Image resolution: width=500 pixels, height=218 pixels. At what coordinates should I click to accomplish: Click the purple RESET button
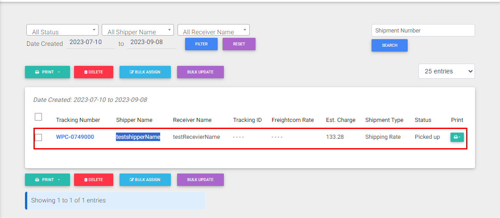click(239, 44)
